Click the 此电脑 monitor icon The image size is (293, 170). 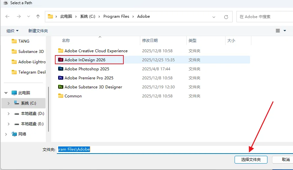click(14, 93)
